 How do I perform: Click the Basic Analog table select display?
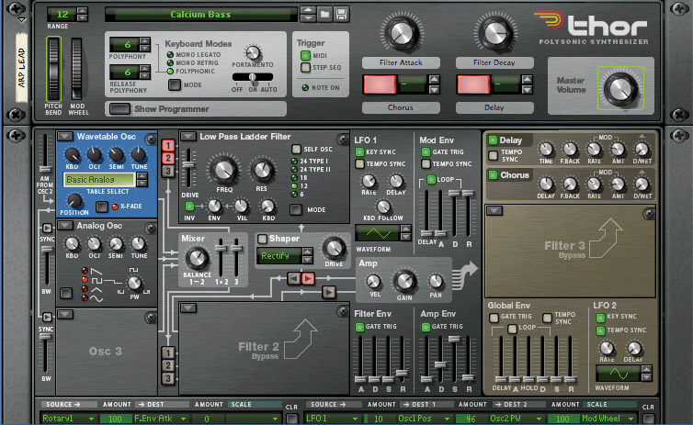point(99,180)
